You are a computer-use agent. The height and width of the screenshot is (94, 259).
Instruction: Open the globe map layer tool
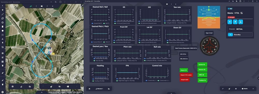[3, 23]
